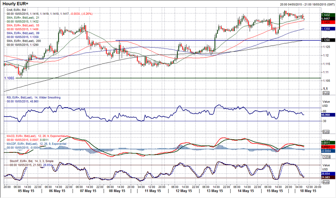The height and width of the screenshot is (198, 336).
Task: Select the MACDF 12, 26, 9 Exponential label
Action: click(x=36, y=144)
